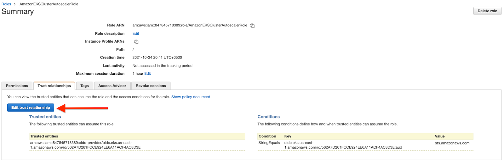This screenshot has width=504, height=164.
Task: Copy the Instance Profile ARNs value
Action: (x=136, y=42)
